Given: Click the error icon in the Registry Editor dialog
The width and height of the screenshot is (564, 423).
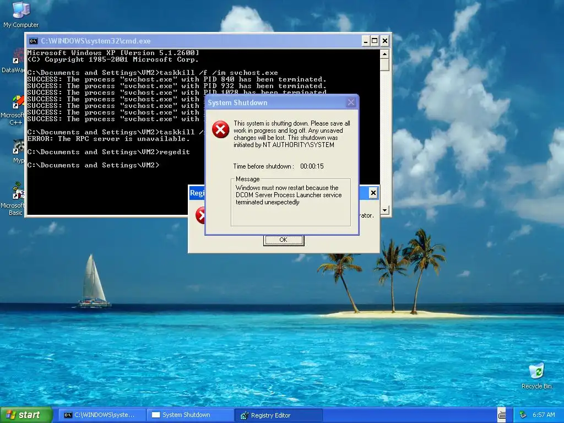Looking at the screenshot, I should point(200,215).
